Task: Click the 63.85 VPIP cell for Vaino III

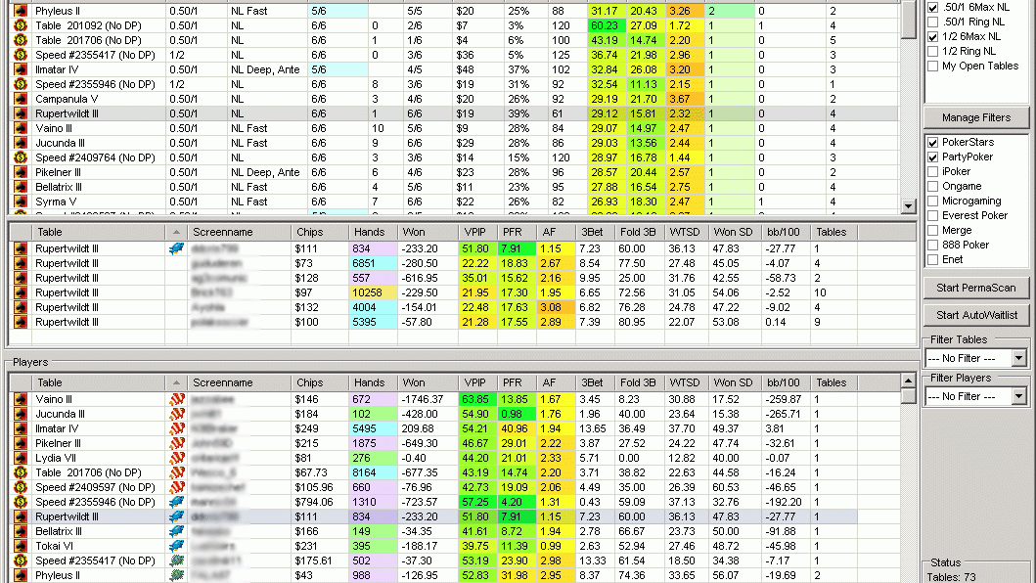Action: point(477,400)
